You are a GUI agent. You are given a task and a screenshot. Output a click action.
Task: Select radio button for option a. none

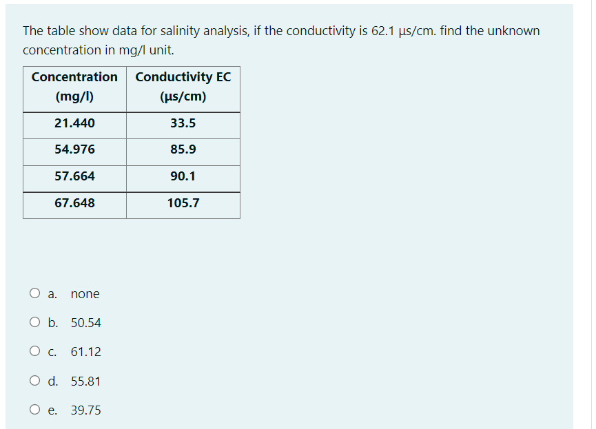click(34, 293)
